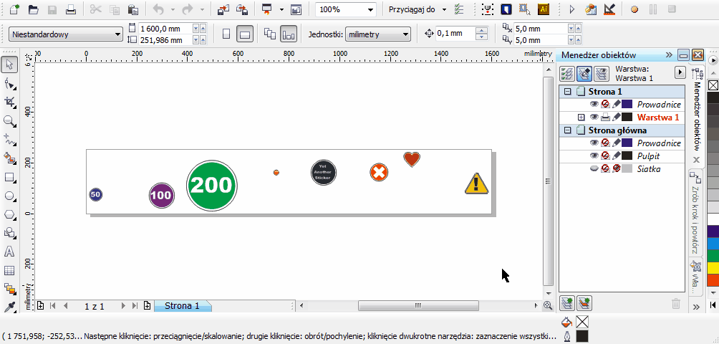The width and height of the screenshot is (719, 344).
Task: Click the Export icon in the toolbar
Action: click(x=241, y=9)
